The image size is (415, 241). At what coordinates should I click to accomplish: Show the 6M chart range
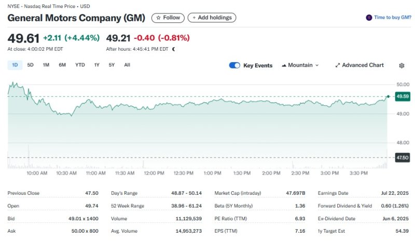pyautogui.click(x=62, y=65)
